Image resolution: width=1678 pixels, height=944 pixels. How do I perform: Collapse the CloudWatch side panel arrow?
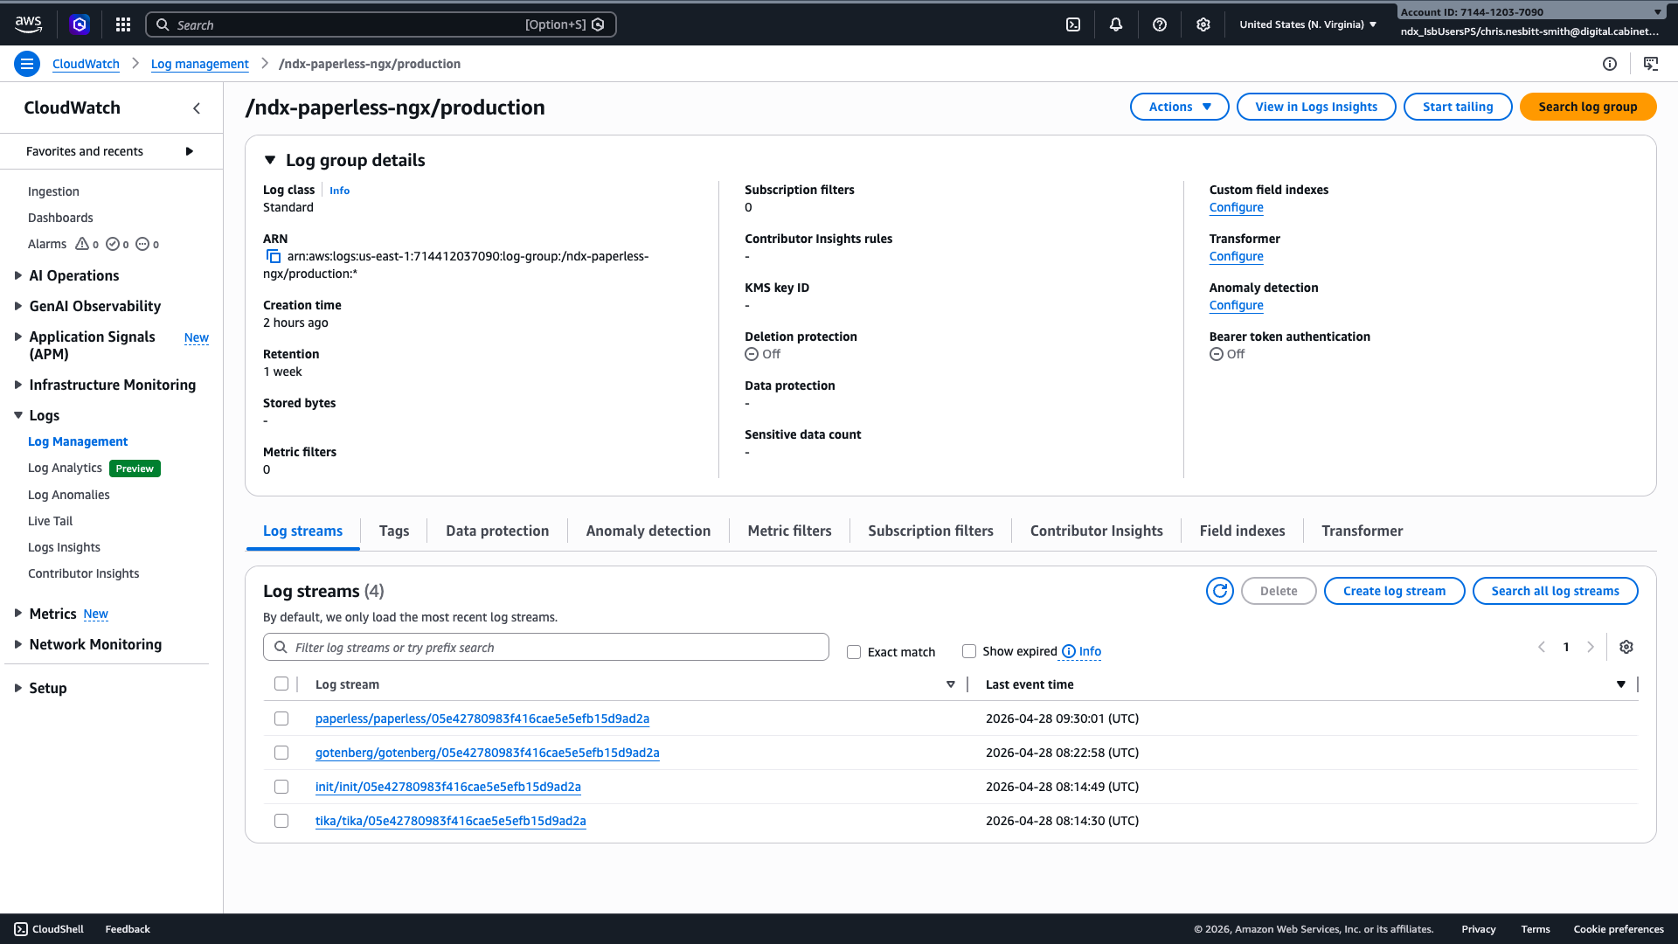[197, 108]
